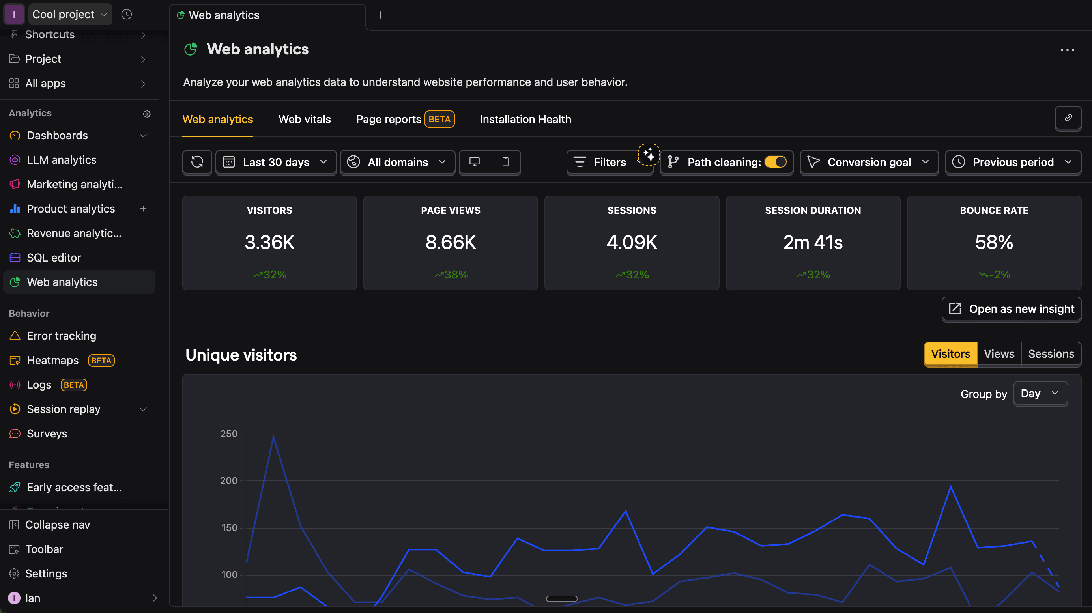Switch chart to Views
Viewport: 1092px width, 613px height.
pyautogui.click(x=999, y=354)
